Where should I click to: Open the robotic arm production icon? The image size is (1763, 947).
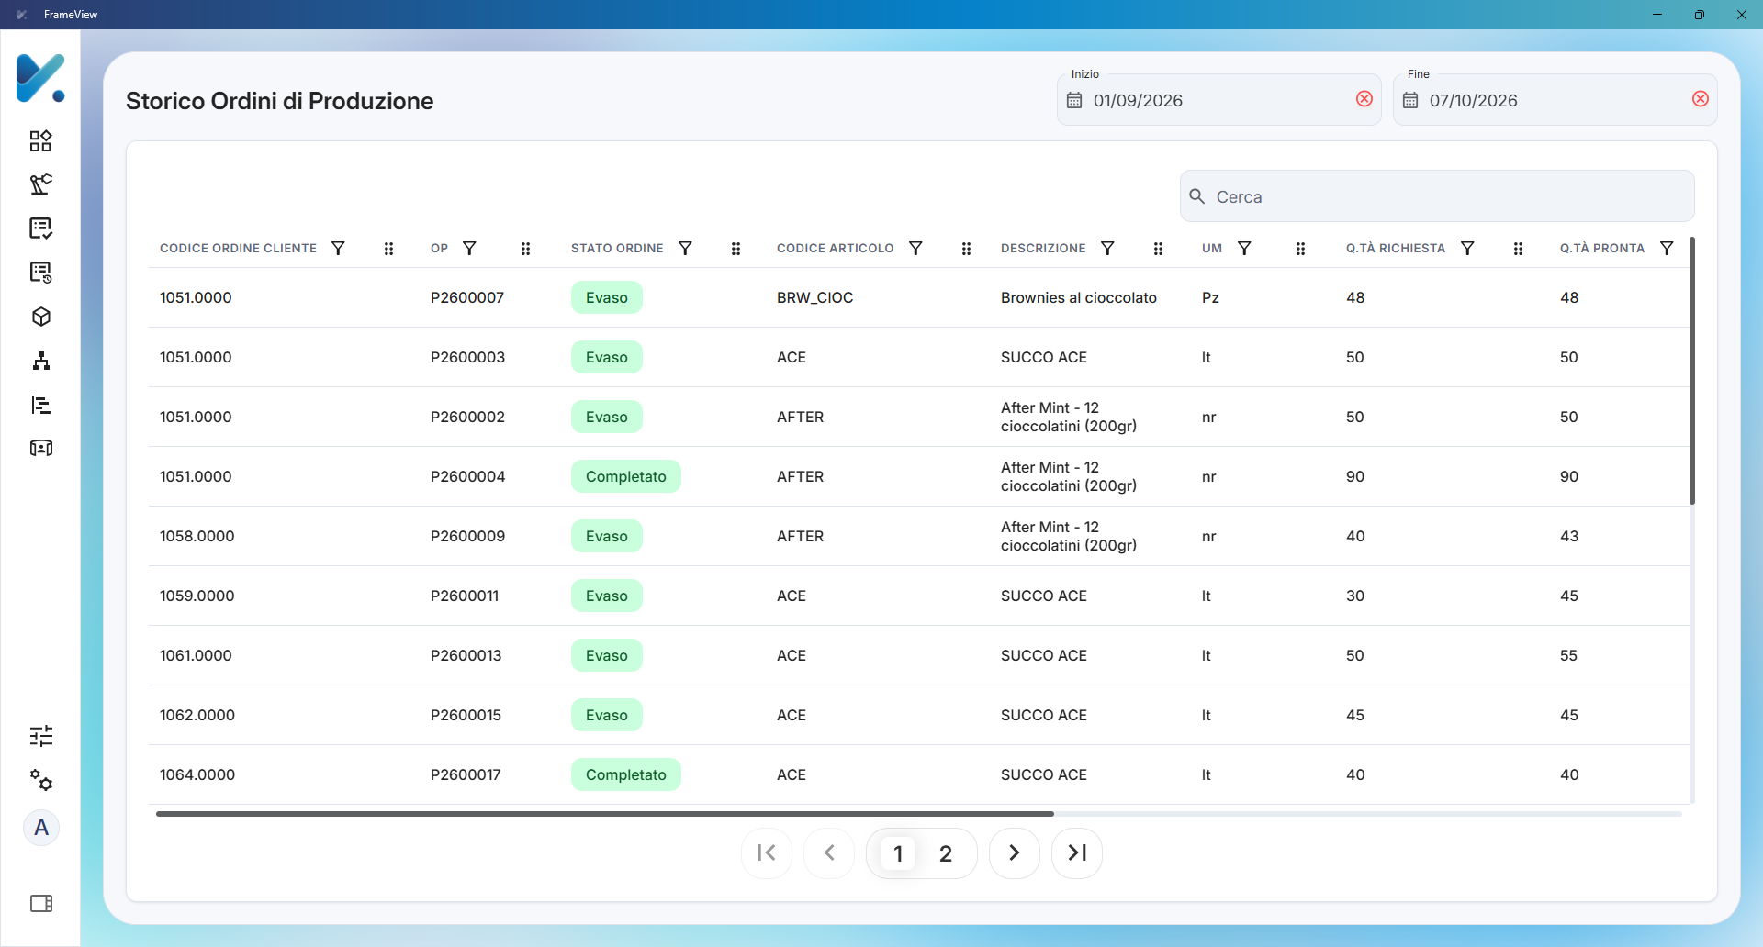click(x=40, y=184)
